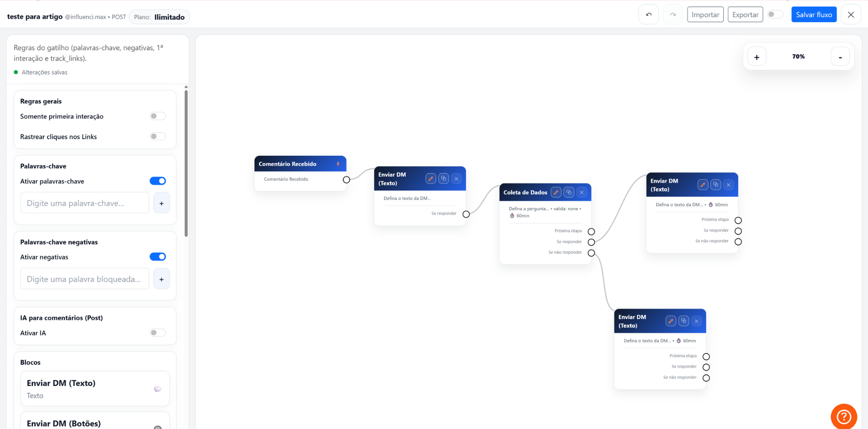
Task: Zoom out the canvas with minus
Action: (x=840, y=57)
